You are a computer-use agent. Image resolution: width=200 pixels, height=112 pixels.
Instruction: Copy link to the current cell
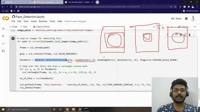(176, 35)
